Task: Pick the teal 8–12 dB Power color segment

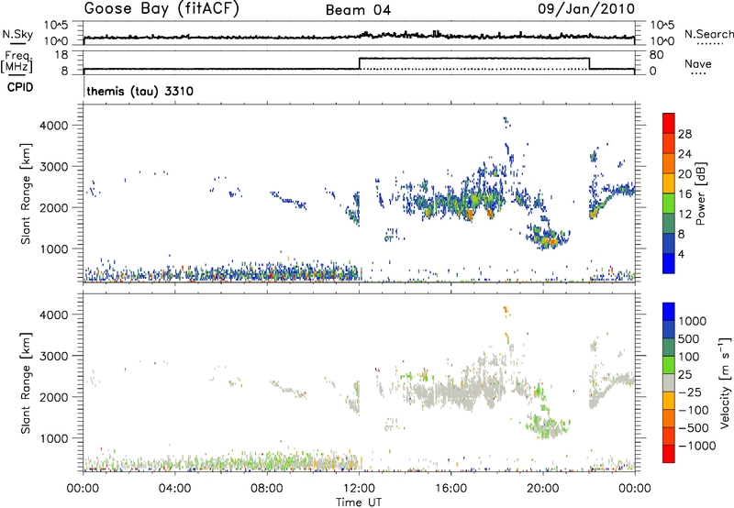Action: [x=669, y=223]
